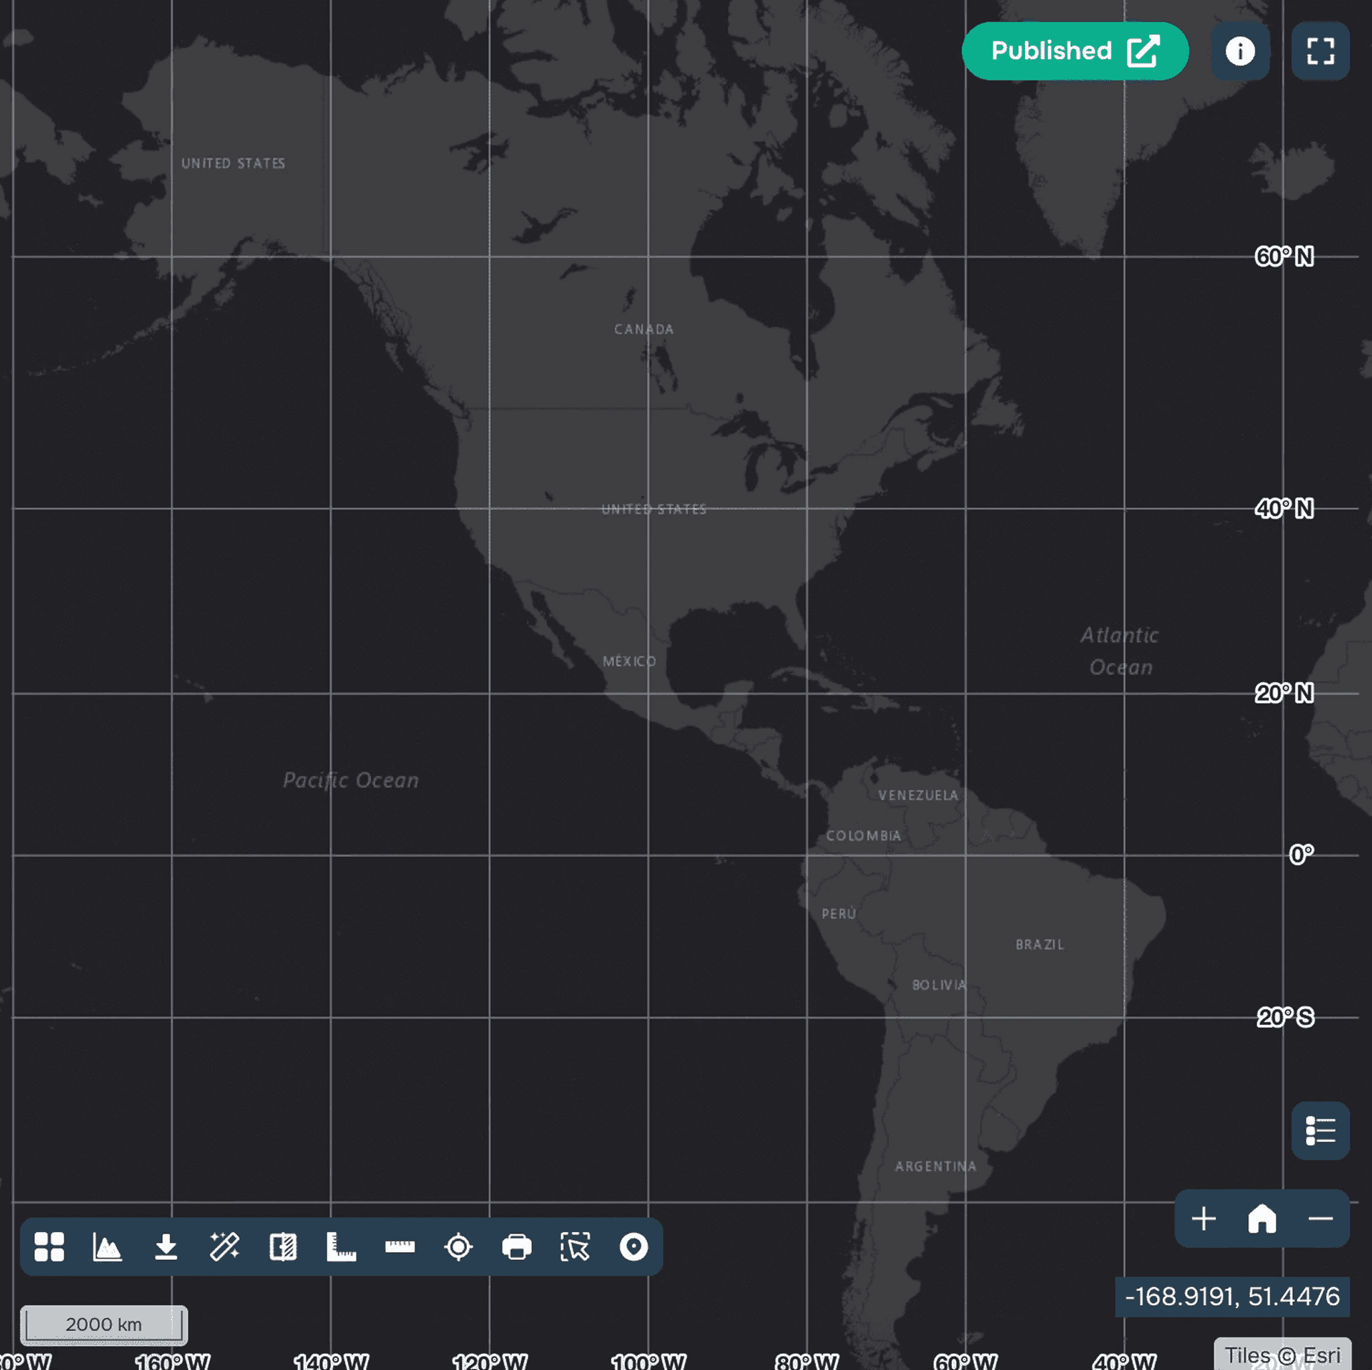The height and width of the screenshot is (1370, 1372).
Task: Reset map to home extent
Action: pos(1262,1219)
